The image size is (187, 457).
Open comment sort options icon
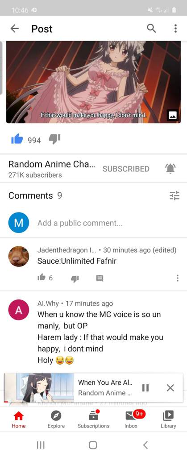[x=175, y=195]
